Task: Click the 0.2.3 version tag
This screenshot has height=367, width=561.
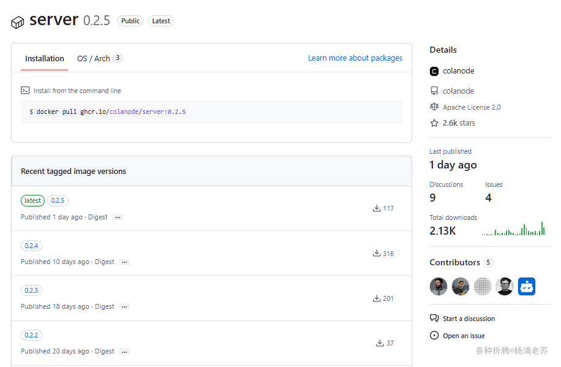Action: (x=31, y=290)
